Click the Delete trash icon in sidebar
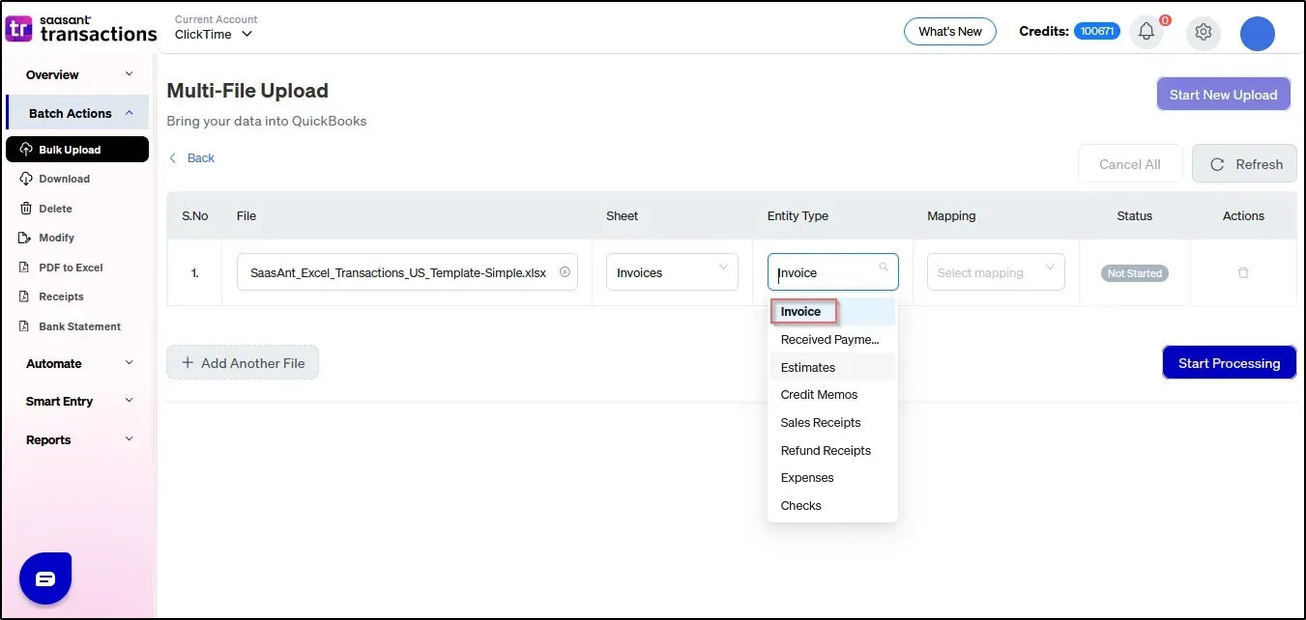 (26, 209)
